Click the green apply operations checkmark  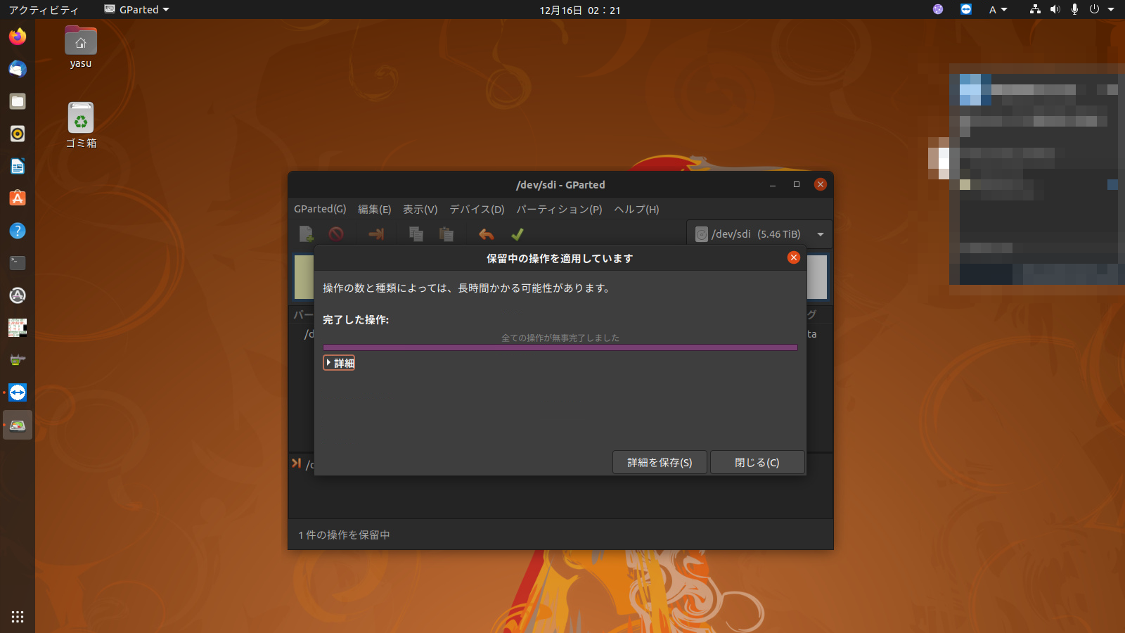pyautogui.click(x=517, y=234)
